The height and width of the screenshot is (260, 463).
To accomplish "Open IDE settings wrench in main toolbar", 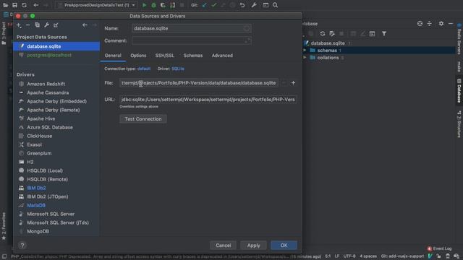I will click(x=254, y=5).
